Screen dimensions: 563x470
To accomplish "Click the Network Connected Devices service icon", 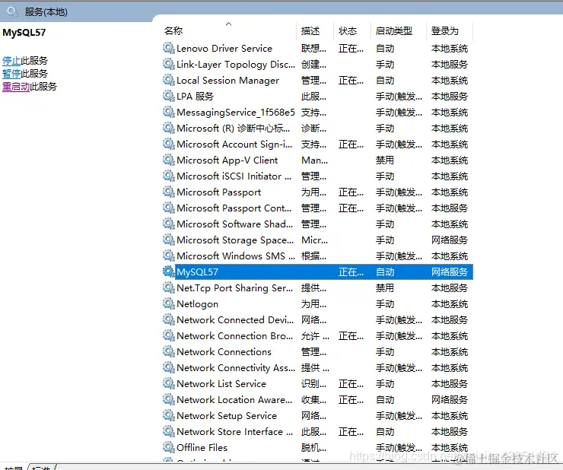I will click(168, 319).
